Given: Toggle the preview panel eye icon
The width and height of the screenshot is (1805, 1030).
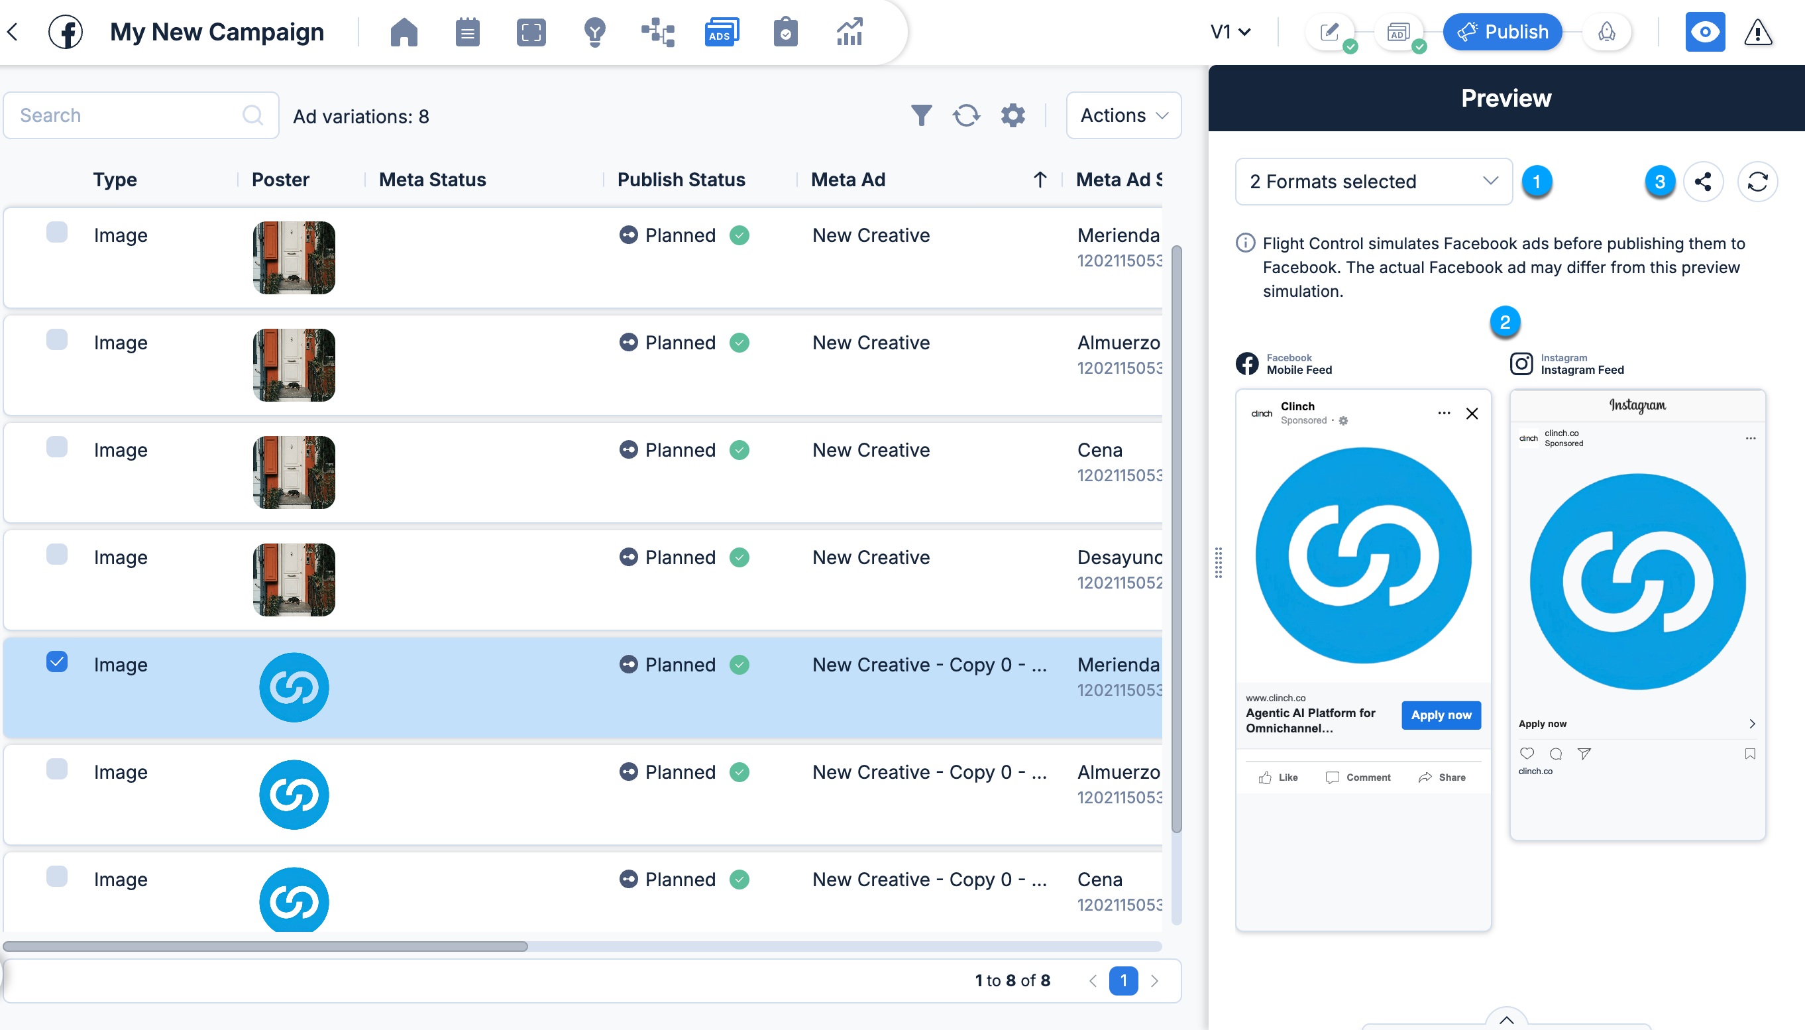Looking at the screenshot, I should (1704, 32).
